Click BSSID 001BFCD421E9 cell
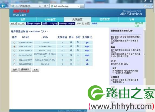 (26, 43)
